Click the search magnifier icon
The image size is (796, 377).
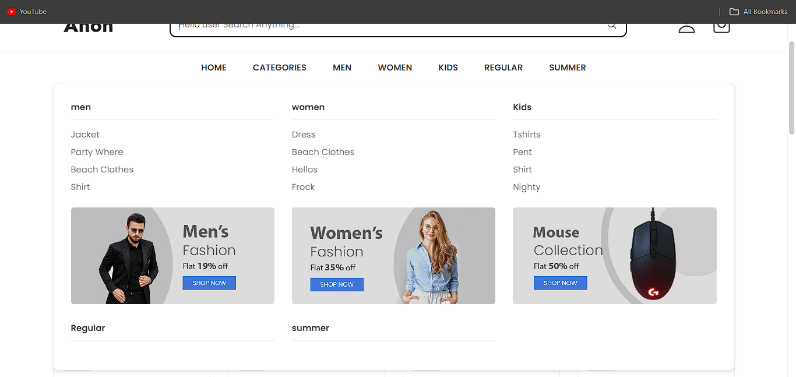611,26
